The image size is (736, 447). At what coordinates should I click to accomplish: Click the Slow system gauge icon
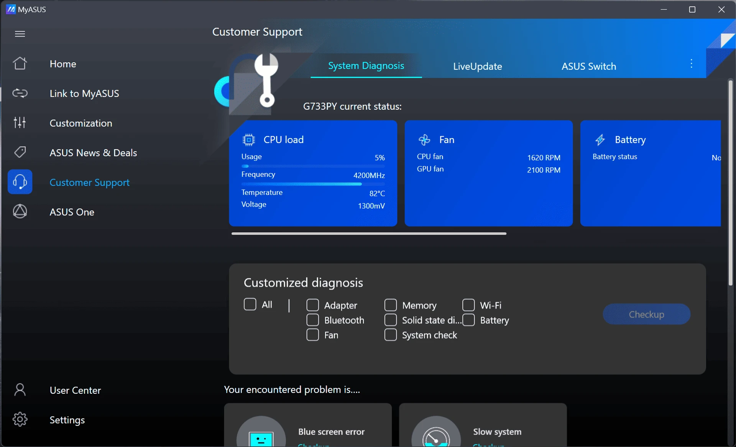pos(436,432)
